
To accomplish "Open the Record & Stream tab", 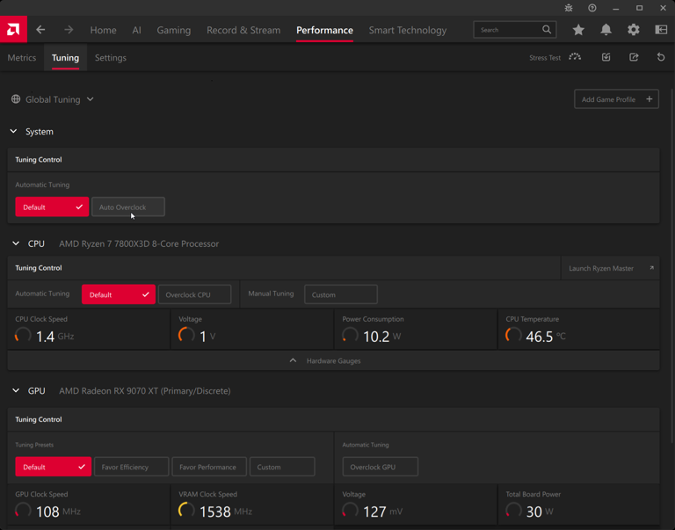I will click(243, 30).
